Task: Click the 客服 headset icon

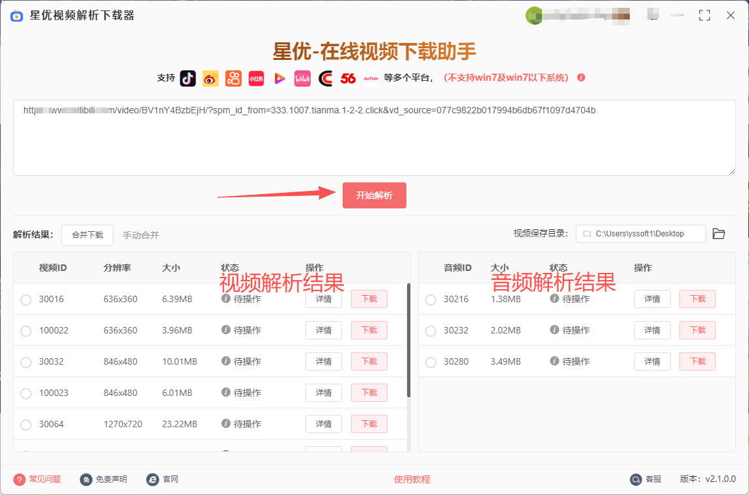Action: click(636, 479)
